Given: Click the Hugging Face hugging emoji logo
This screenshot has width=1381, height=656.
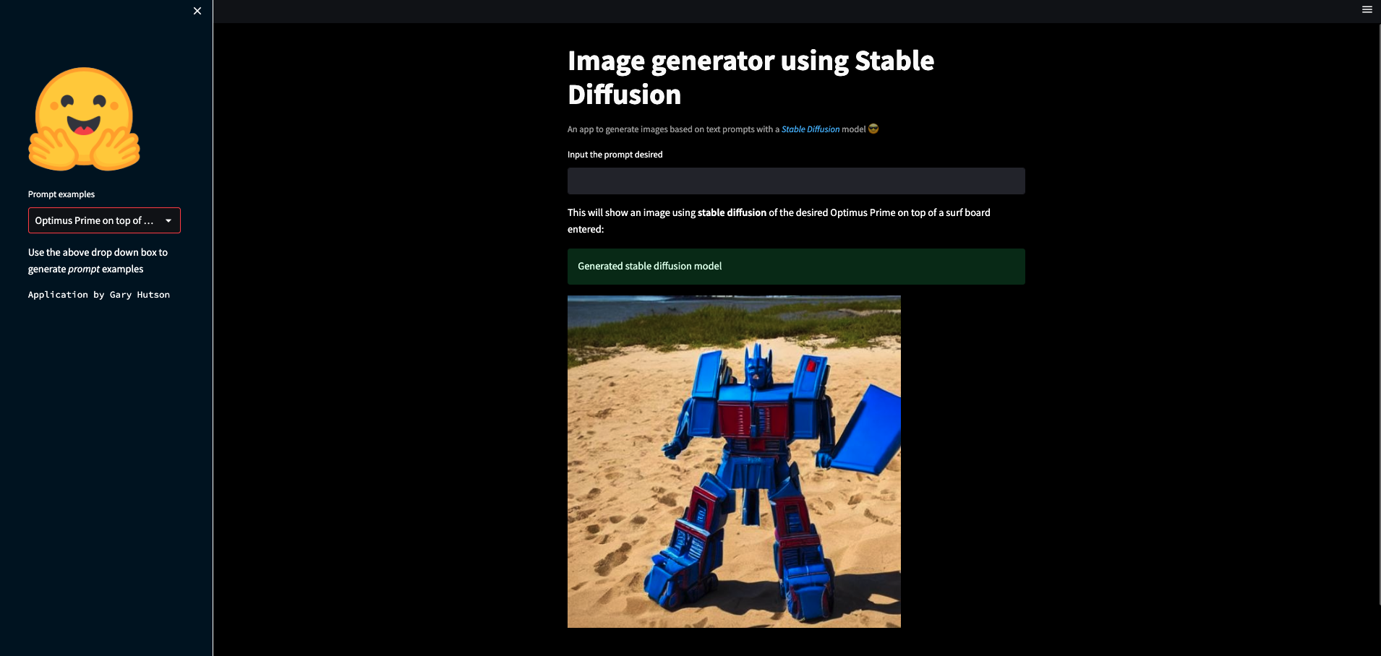Looking at the screenshot, I should [84, 118].
